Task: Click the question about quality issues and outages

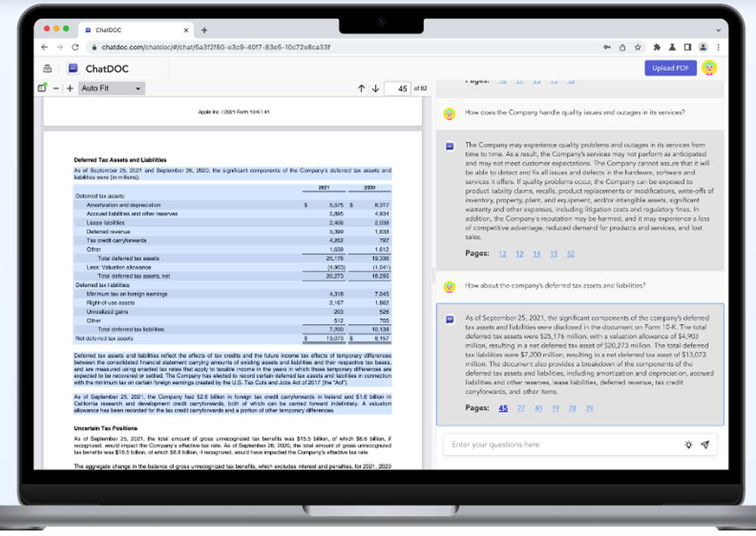Action: tap(575, 113)
